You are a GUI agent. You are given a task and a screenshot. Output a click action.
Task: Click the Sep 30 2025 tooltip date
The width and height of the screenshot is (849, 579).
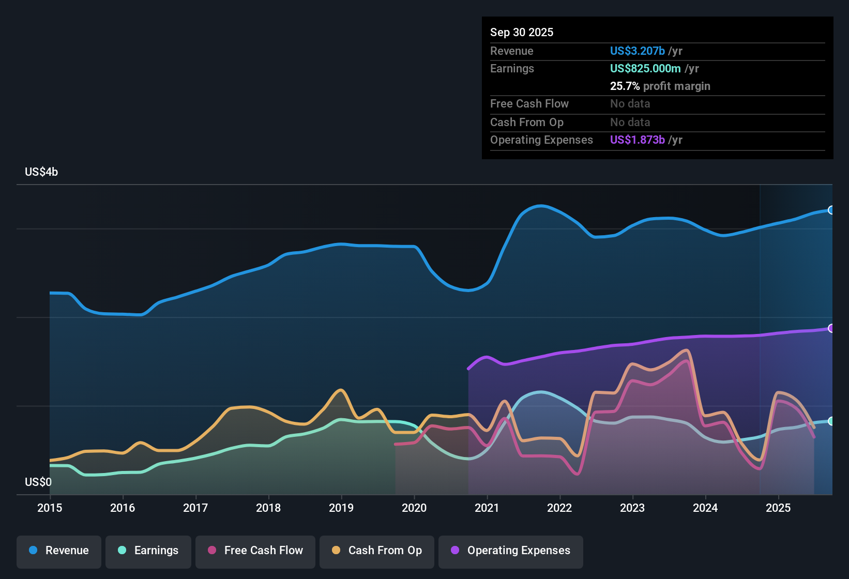pos(522,32)
